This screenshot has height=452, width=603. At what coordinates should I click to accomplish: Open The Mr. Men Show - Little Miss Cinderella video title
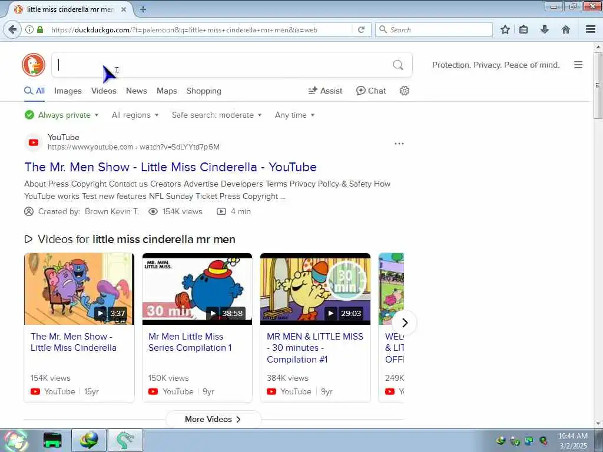[74, 342]
